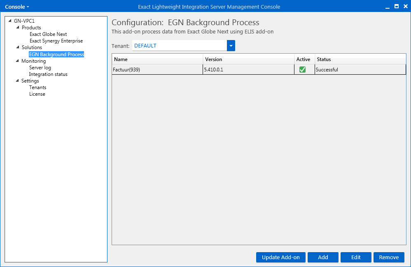Sort by the Version column header

248,59
